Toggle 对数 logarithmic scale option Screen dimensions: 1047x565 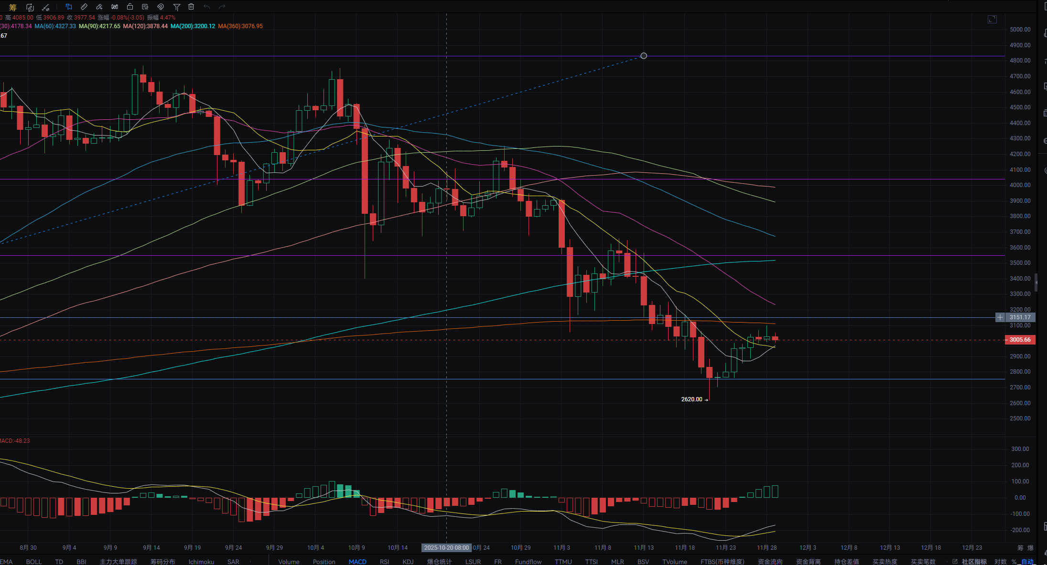tap(1000, 562)
